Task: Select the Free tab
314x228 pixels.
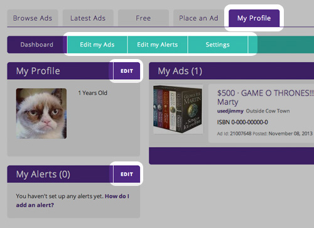Action: click(x=143, y=18)
